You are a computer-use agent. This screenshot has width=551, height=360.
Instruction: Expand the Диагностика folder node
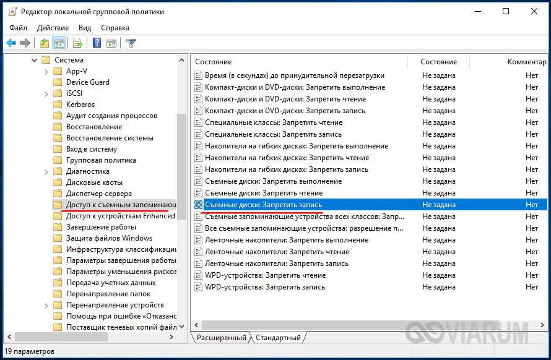pos(46,171)
